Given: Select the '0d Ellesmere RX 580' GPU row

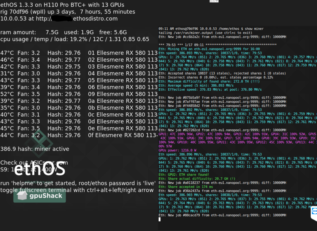Looking at the screenshot, I should pos(79,122).
